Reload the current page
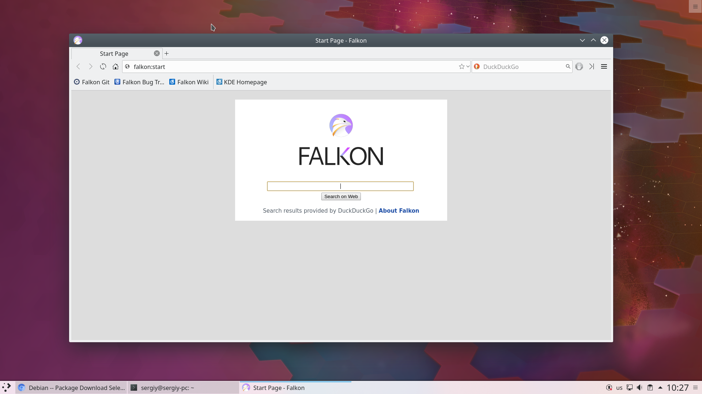The image size is (702, 394). (x=103, y=66)
